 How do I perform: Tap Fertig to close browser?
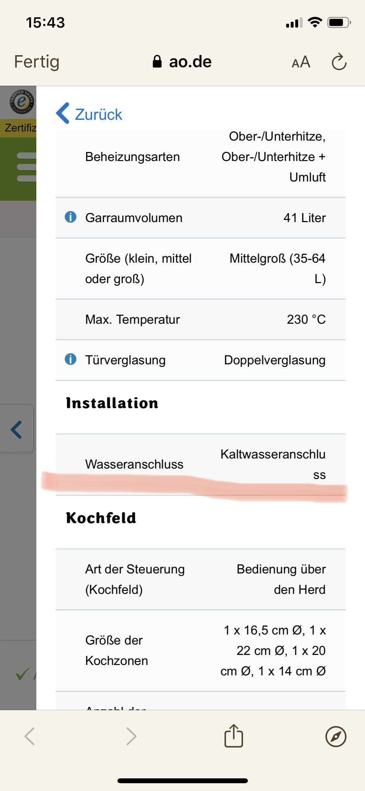pos(37,62)
